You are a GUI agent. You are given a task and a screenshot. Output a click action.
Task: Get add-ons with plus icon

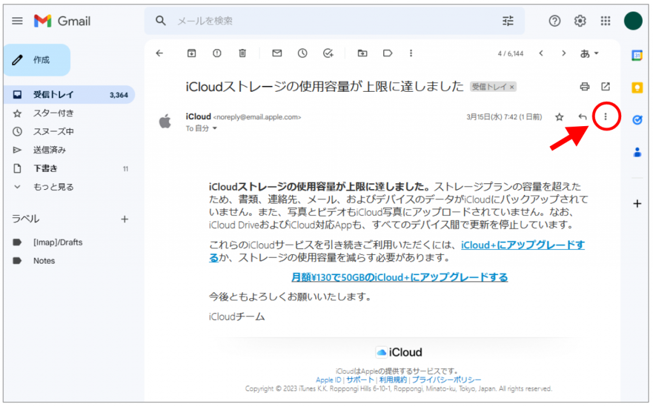(x=637, y=204)
